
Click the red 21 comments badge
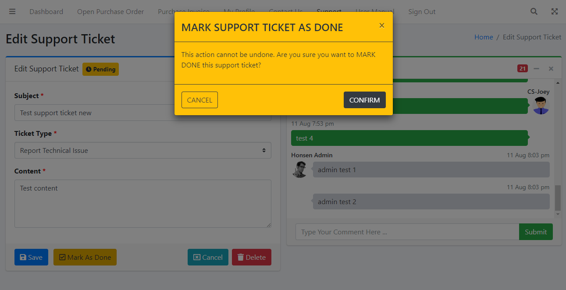click(x=522, y=68)
